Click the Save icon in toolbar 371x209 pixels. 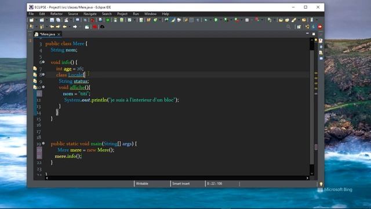pyautogui.click(x=52, y=20)
